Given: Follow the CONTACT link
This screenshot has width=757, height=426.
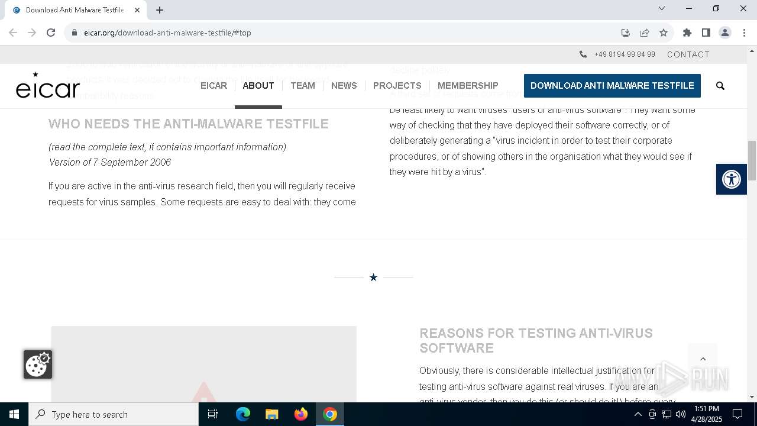Looking at the screenshot, I should coord(688,54).
